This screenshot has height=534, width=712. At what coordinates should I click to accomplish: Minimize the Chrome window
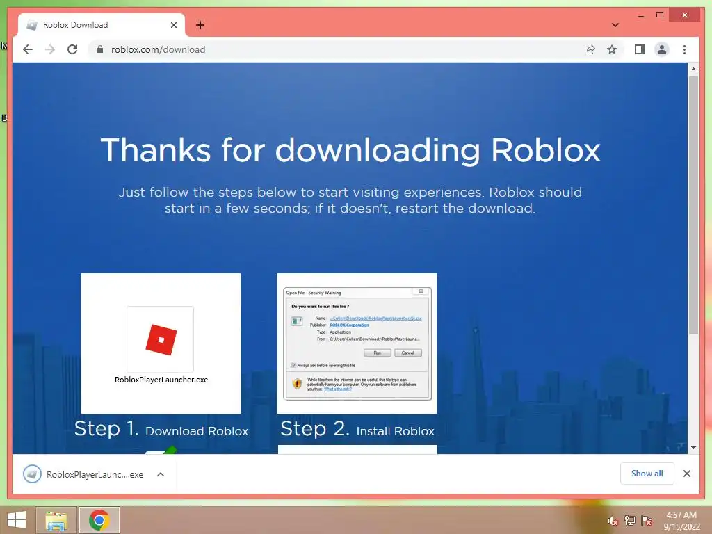tap(640, 16)
